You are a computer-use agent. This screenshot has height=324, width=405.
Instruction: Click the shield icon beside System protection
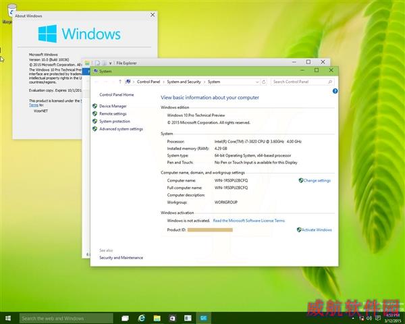coord(94,121)
